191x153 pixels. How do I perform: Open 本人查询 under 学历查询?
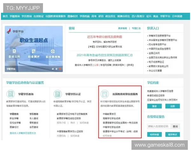[34, 118]
